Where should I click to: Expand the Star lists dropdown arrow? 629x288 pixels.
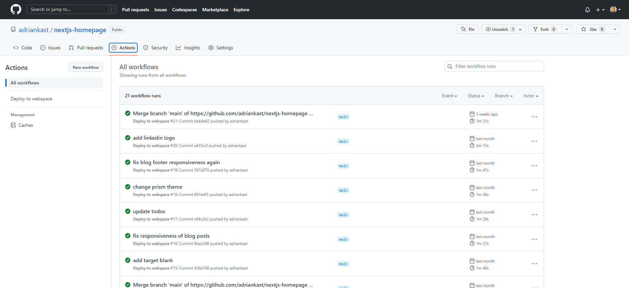[x=615, y=29]
